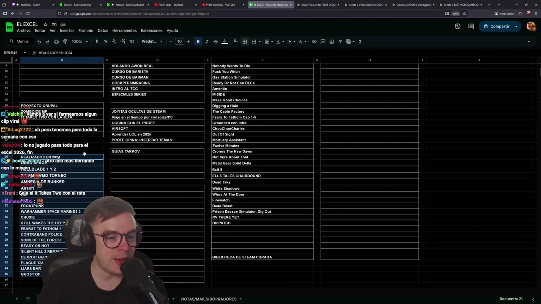Viewport: 541px width, 304px height.
Task: Show side panel arrow at bottom right
Action: (533, 299)
